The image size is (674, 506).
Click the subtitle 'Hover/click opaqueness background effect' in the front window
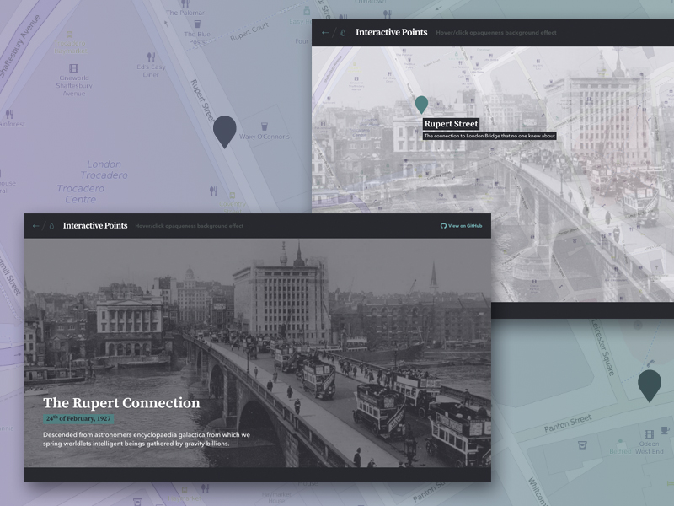189,226
